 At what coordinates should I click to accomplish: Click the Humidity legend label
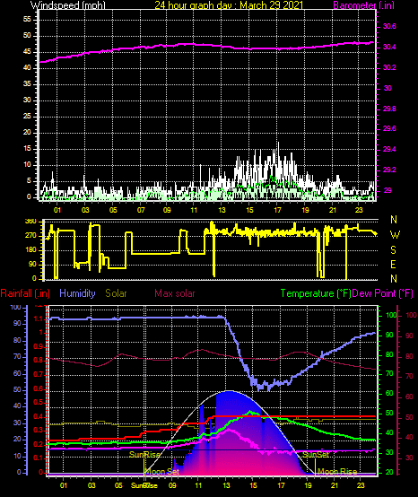tap(77, 293)
